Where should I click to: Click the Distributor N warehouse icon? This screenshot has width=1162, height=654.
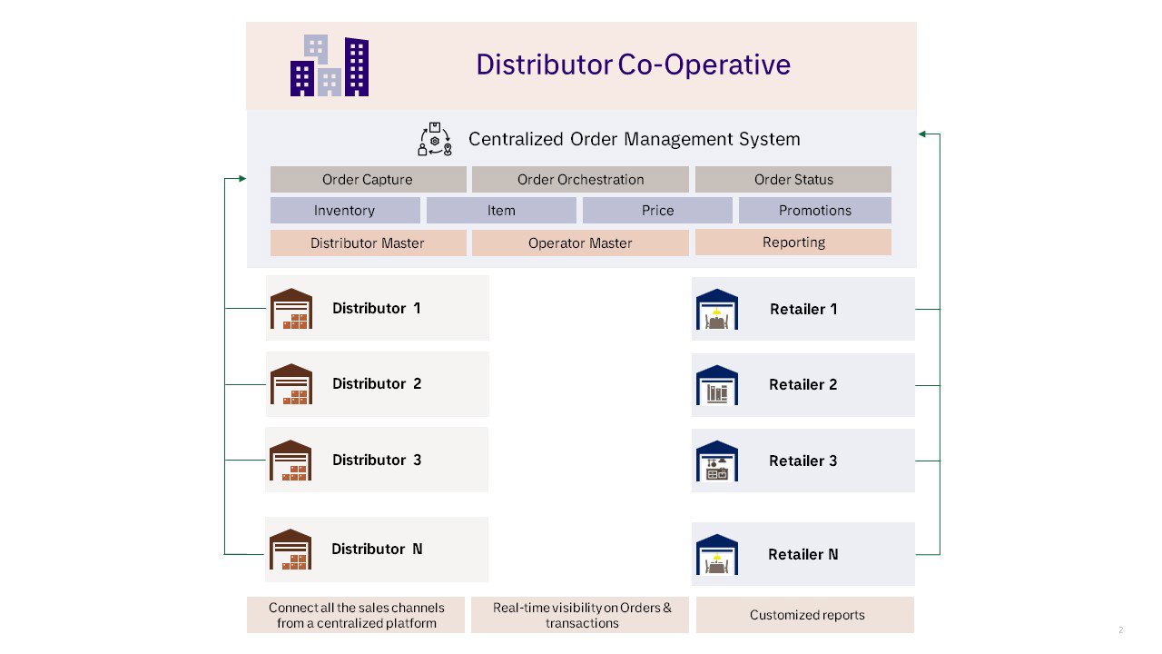tap(290, 550)
